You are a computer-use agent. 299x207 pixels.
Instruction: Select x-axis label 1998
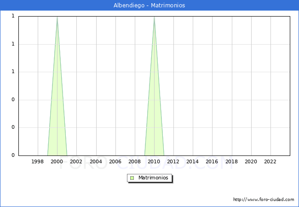pos(38,161)
